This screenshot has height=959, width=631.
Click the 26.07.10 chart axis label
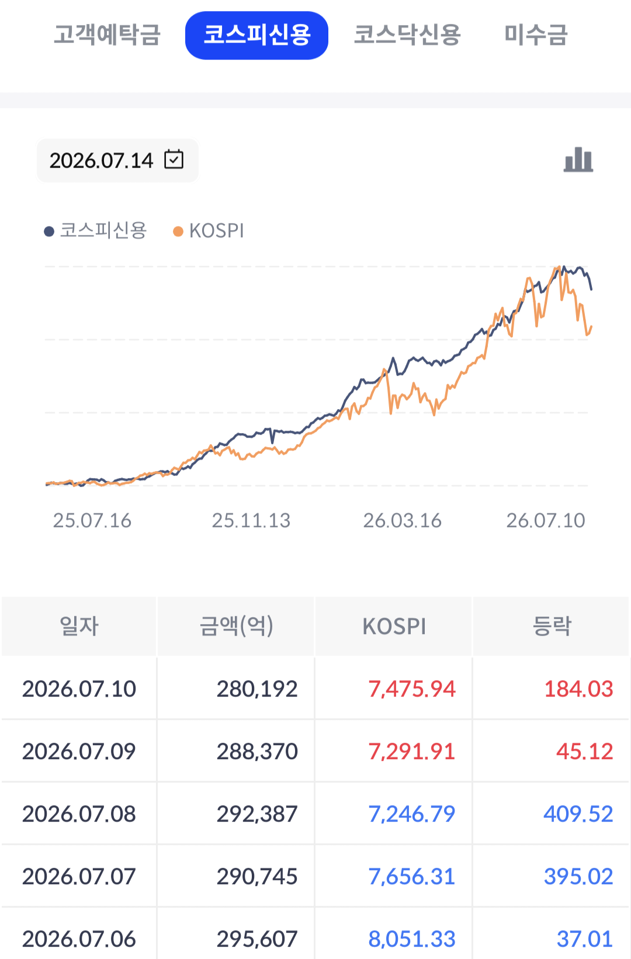point(545,520)
